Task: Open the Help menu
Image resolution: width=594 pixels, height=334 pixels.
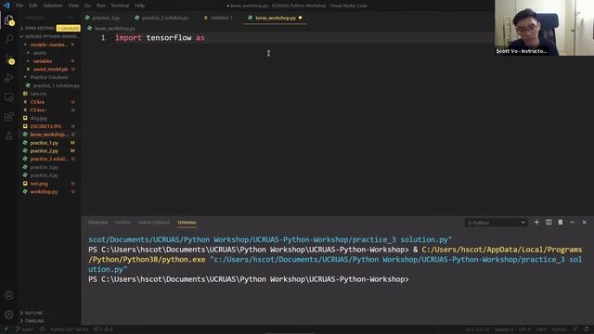Action: click(x=139, y=6)
